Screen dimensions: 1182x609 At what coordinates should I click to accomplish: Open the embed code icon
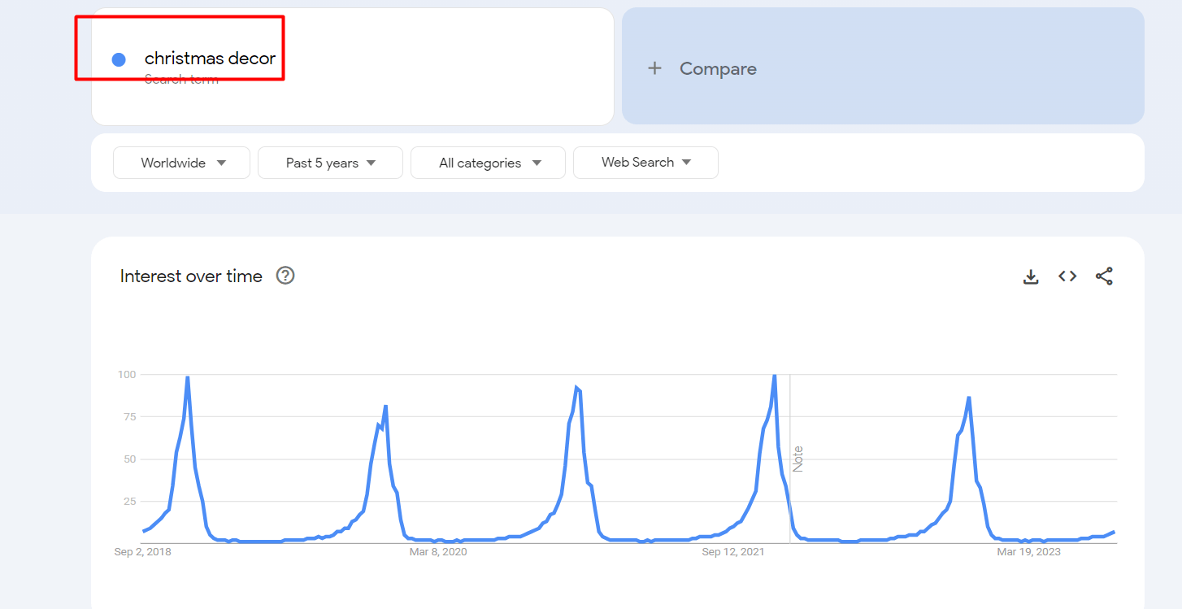(1067, 276)
